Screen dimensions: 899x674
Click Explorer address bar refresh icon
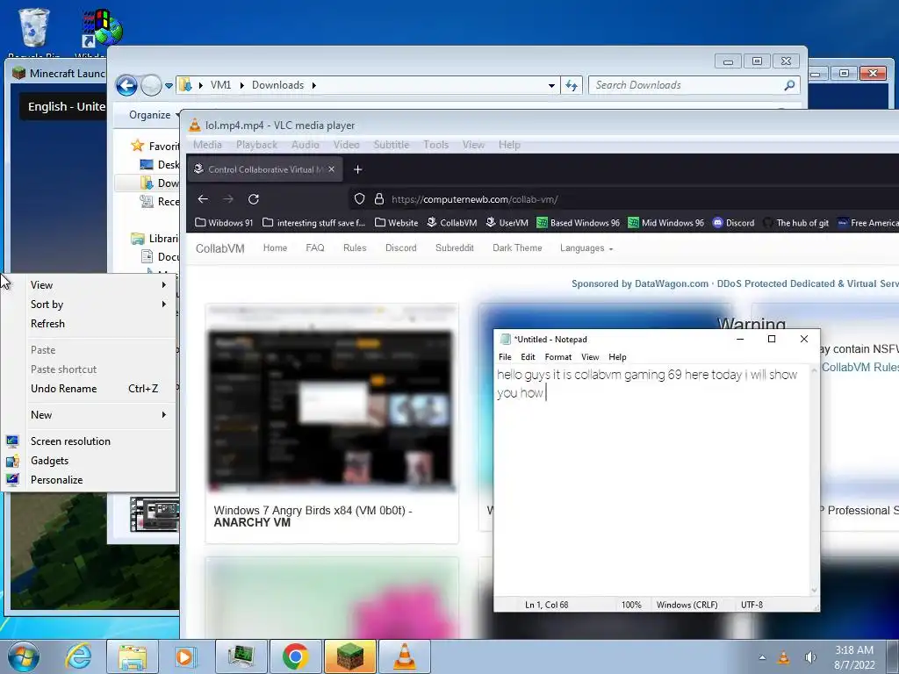pyautogui.click(x=571, y=85)
